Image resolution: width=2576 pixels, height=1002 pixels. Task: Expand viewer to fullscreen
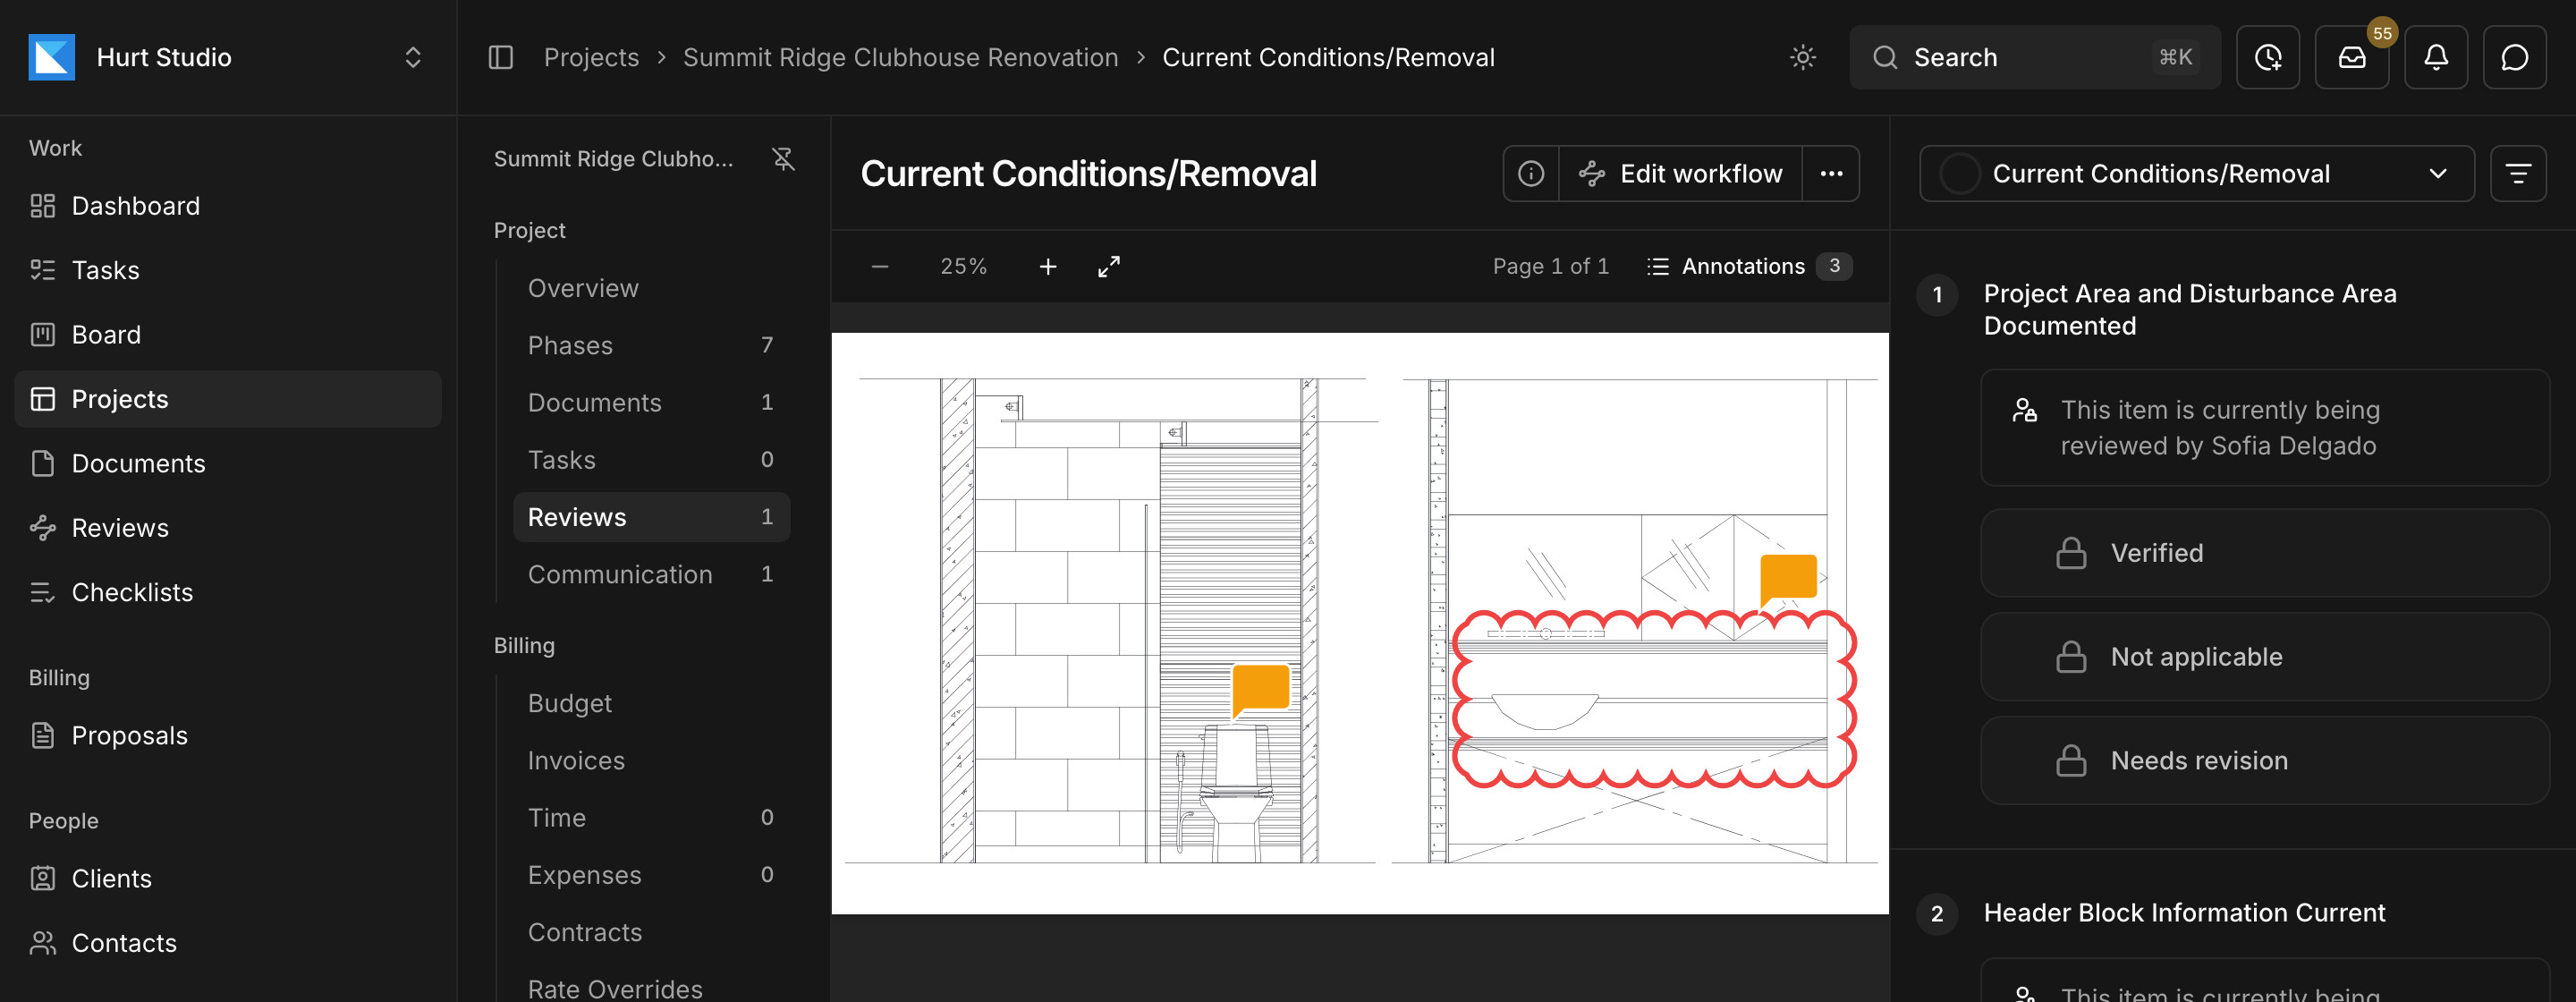1108,267
